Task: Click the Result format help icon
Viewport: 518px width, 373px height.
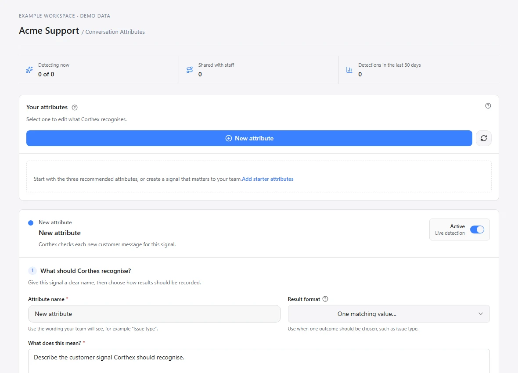Action: click(325, 299)
